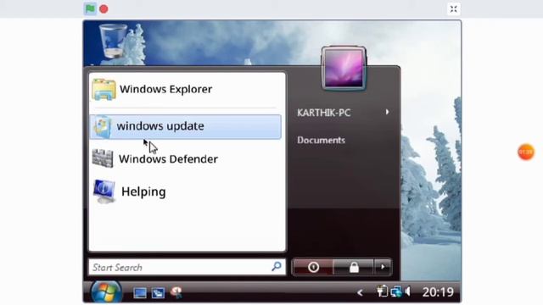
Task: Click the Show Desktop taskbar icon
Action: pyautogui.click(x=139, y=293)
